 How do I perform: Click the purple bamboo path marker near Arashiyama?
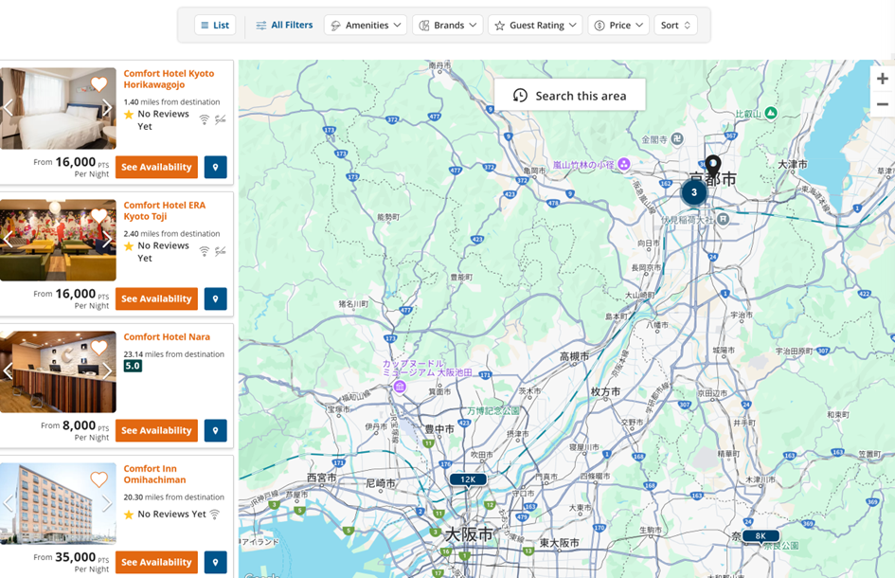[x=624, y=165]
